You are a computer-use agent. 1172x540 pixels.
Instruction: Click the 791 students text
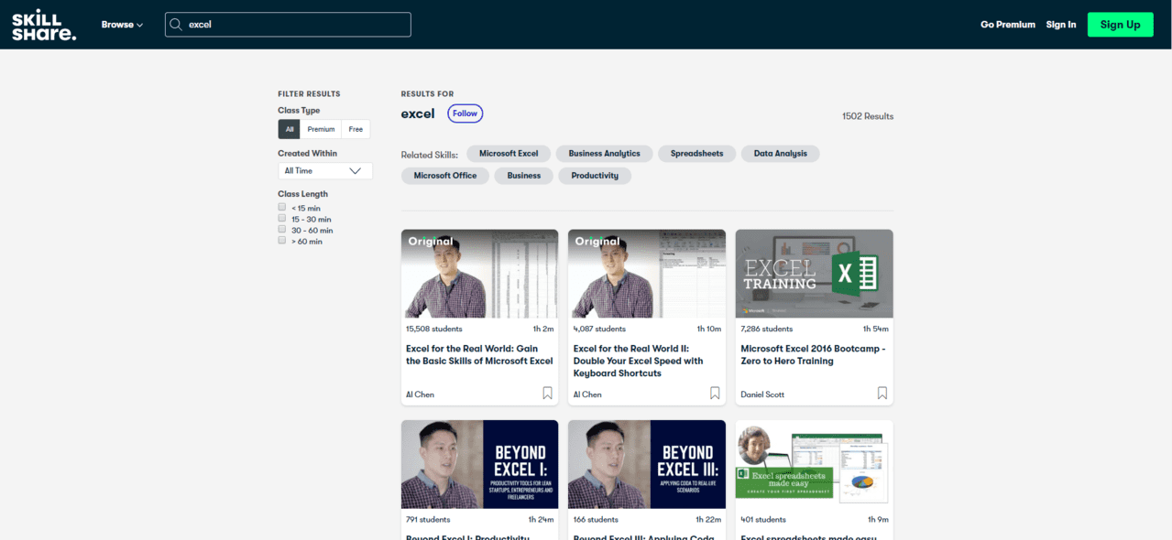(x=428, y=519)
